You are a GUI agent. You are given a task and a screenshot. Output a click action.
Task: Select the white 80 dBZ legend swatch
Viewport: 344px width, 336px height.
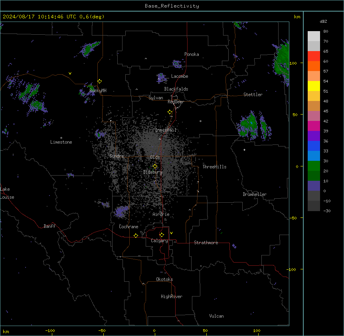point(314,36)
